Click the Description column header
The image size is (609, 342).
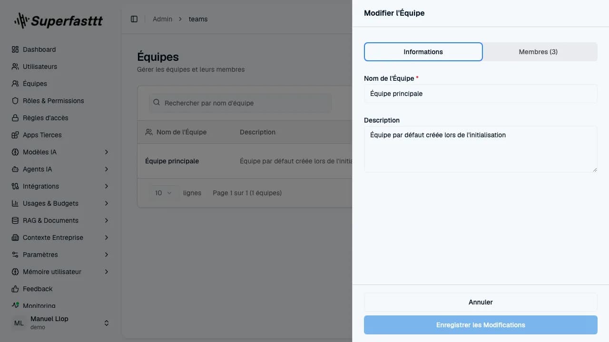257,132
